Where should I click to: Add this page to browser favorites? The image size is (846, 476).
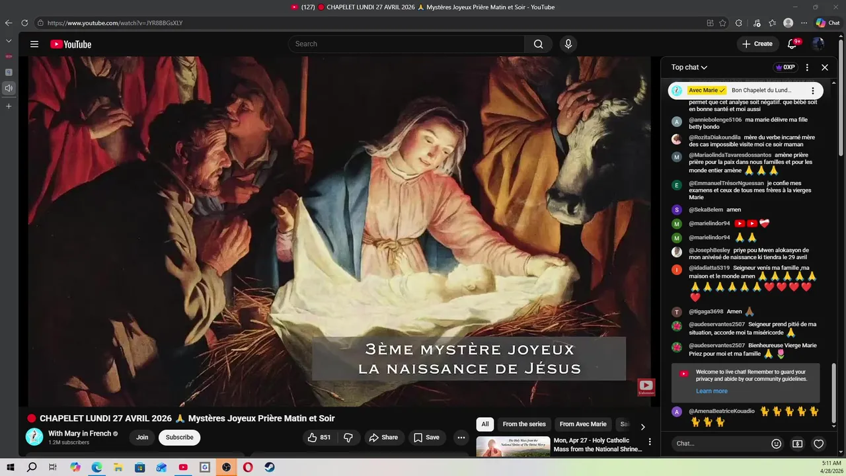(723, 23)
